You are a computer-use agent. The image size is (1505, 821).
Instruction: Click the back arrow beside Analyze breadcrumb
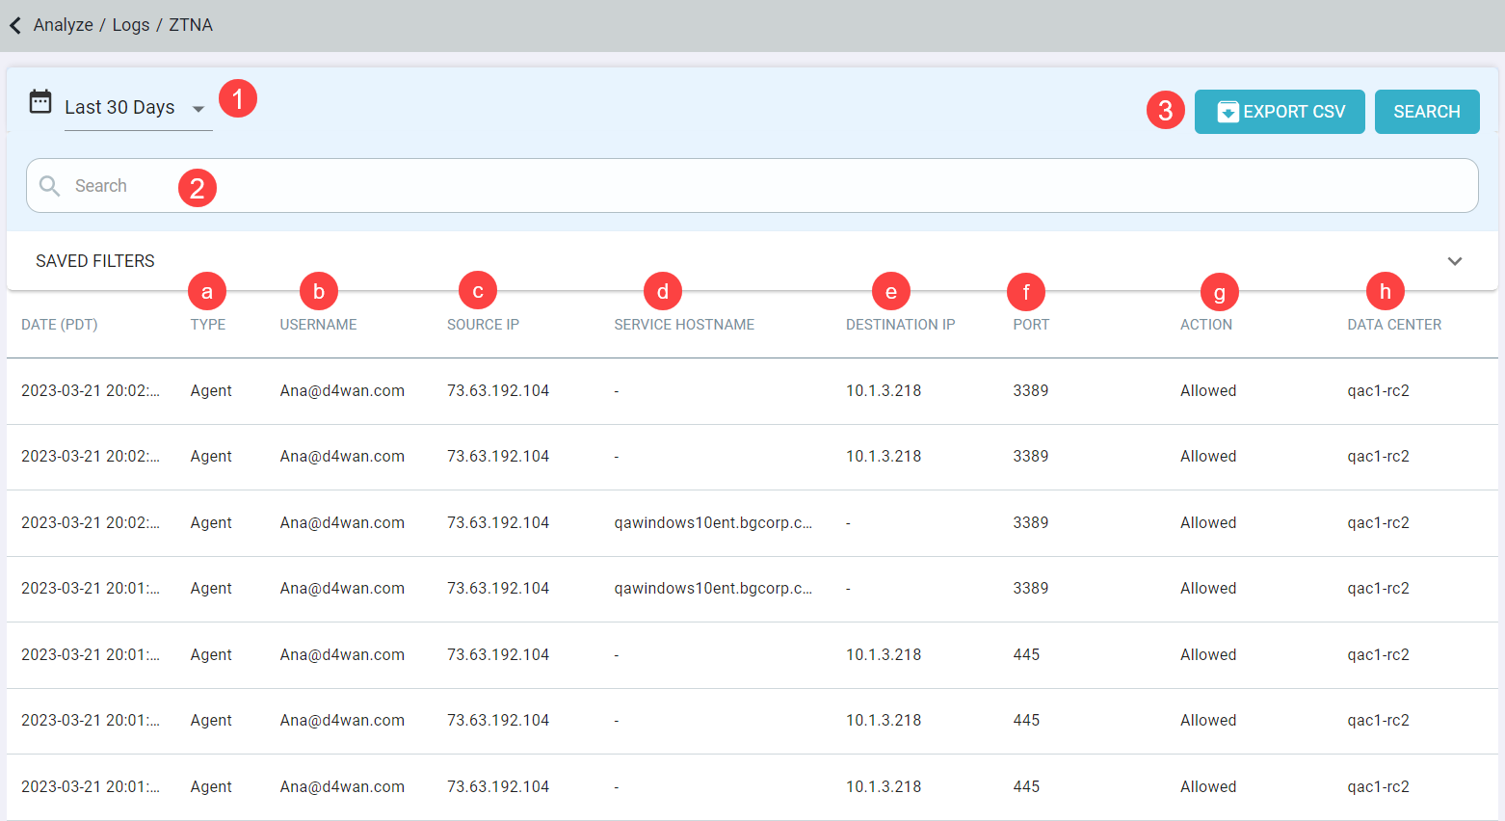15,25
